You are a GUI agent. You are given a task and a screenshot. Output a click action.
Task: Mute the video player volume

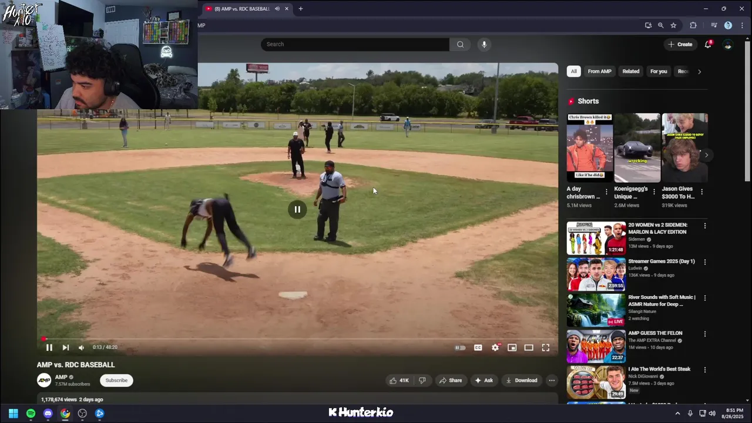tap(81, 347)
